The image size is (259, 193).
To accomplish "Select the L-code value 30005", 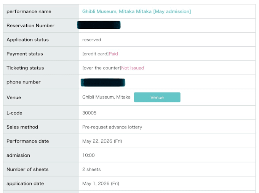I will tap(90, 113).
